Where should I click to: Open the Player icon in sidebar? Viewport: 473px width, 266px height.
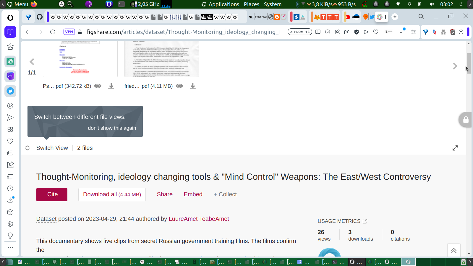coord(10,106)
